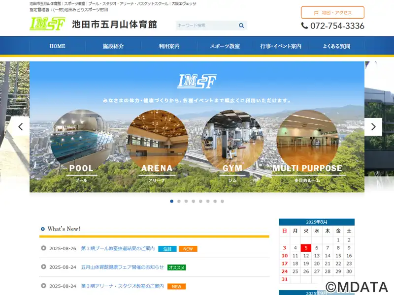Click NEW tag on プール教室 entry
Viewport: 394px width, 295px height.
point(188,249)
